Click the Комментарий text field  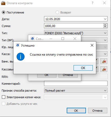(76, 83)
